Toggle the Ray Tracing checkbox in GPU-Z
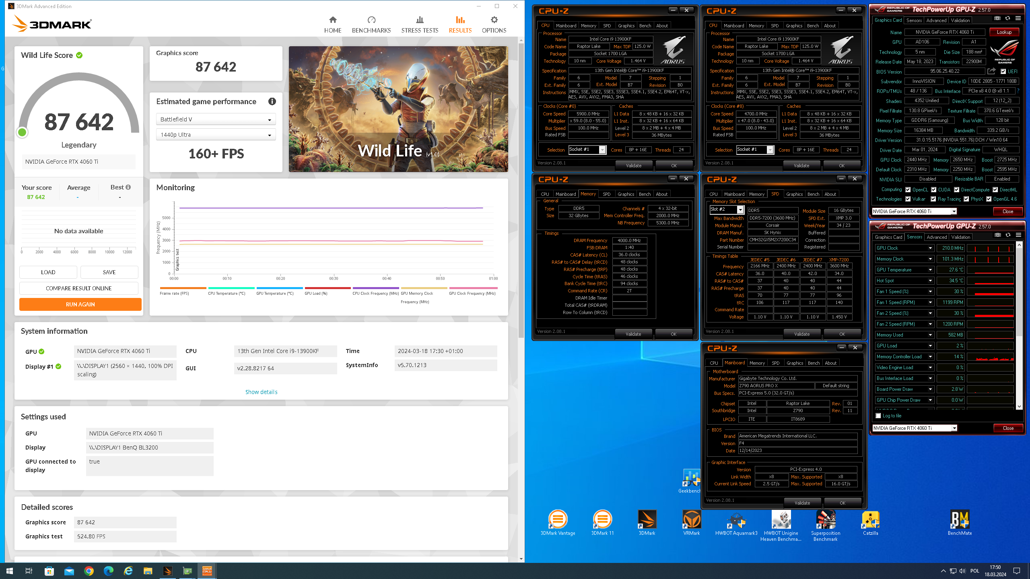The image size is (1030, 579). pyautogui.click(x=933, y=199)
